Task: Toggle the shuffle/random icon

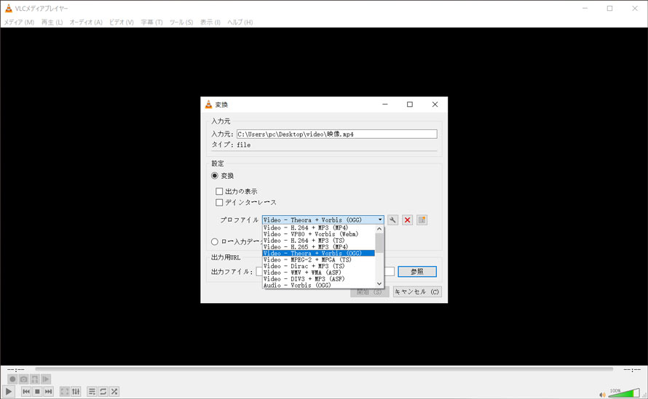Action: tap(114, 391)
